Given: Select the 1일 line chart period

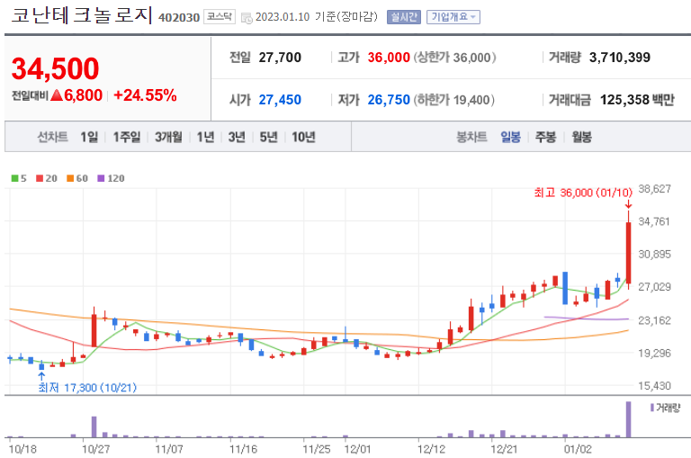Looking at the screenshot, I should [89, 137].
